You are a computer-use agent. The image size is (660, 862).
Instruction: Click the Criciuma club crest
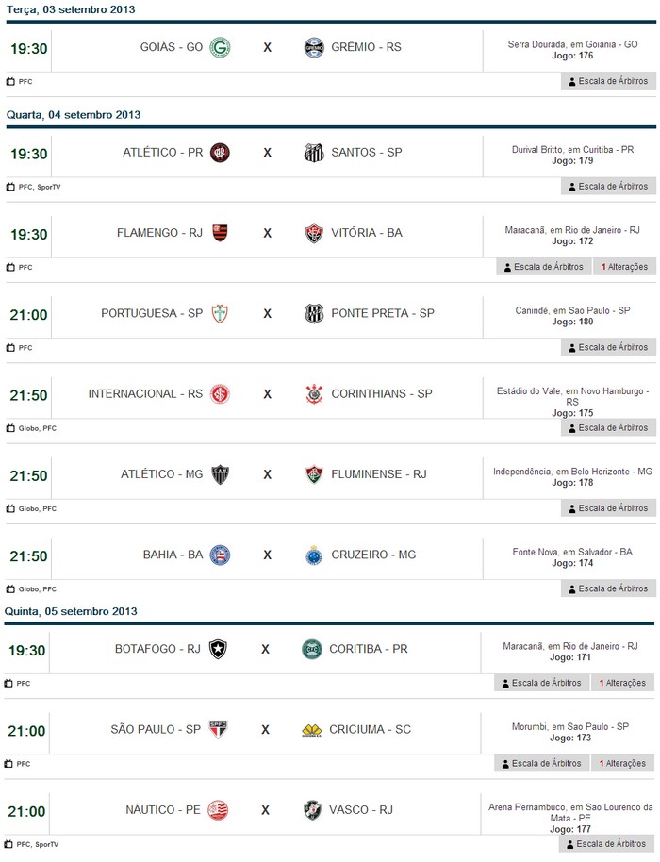(312, 730)
